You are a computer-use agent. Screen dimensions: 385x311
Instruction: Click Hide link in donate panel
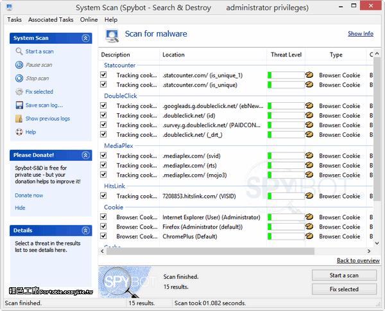click(20, 208)
